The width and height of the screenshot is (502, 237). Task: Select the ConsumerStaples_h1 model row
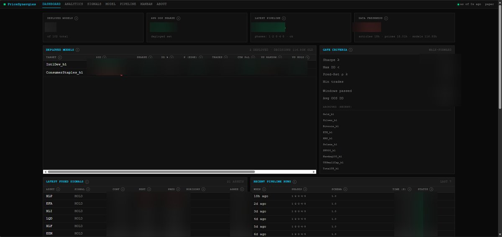179,72
